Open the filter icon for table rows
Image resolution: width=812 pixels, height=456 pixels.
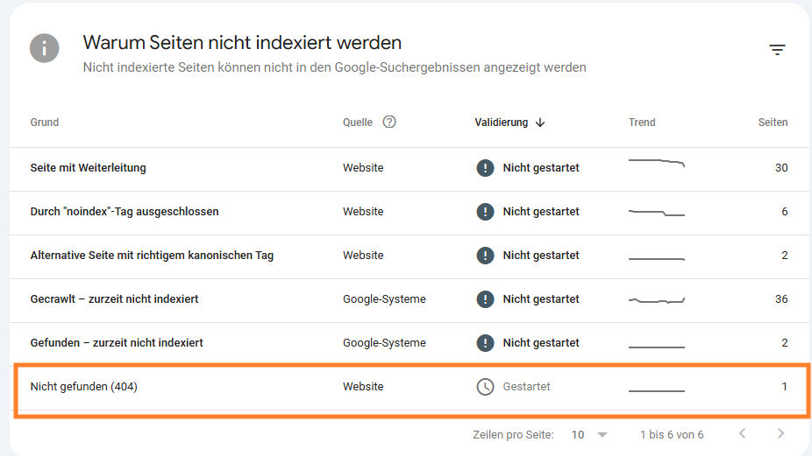(777, 50)
